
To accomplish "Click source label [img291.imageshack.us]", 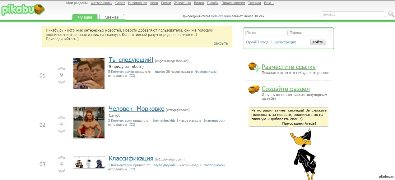I will [172, 61].
